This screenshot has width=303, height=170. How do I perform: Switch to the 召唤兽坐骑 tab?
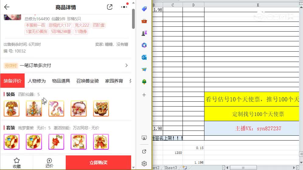[x=88, y=81]
